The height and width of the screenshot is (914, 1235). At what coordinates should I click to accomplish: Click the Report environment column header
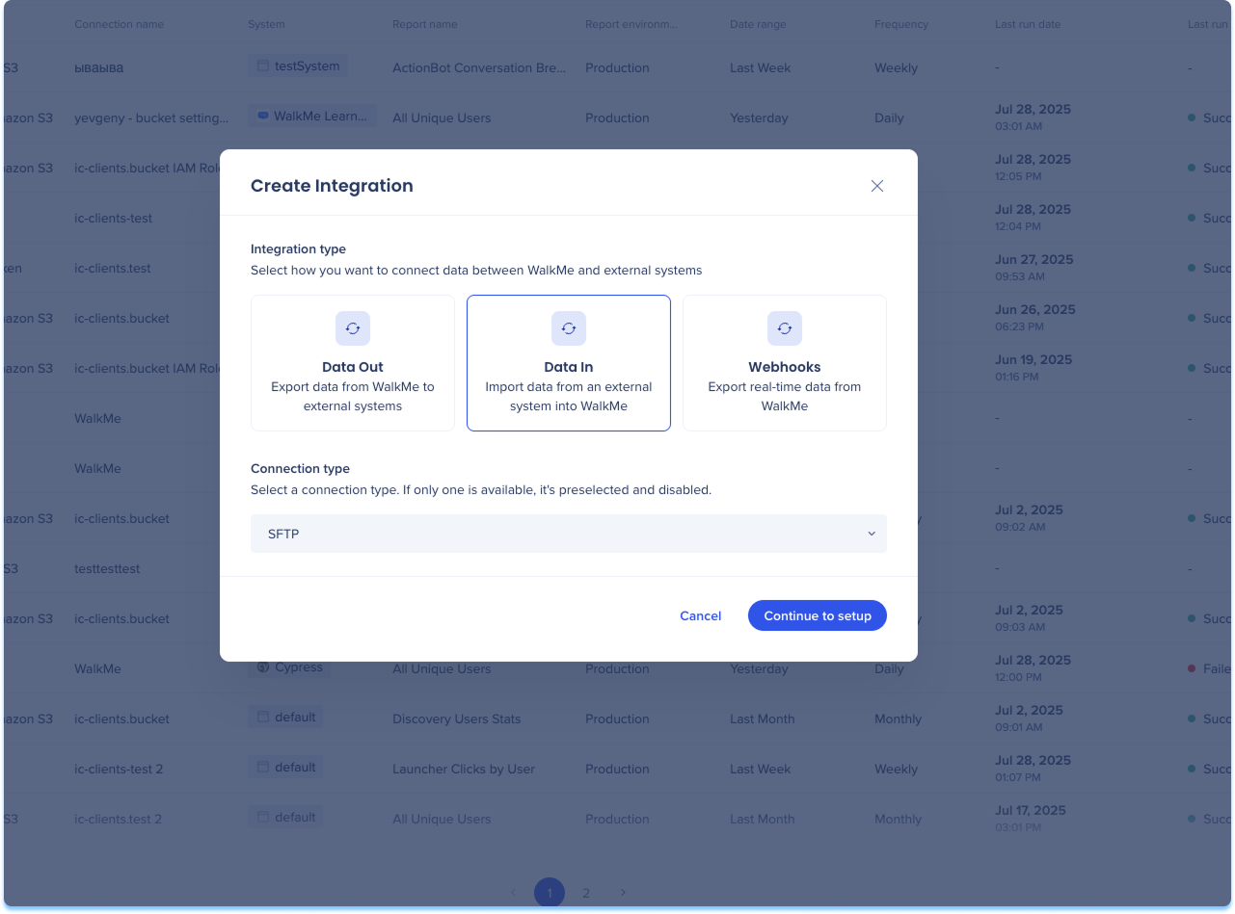(631, 24)
